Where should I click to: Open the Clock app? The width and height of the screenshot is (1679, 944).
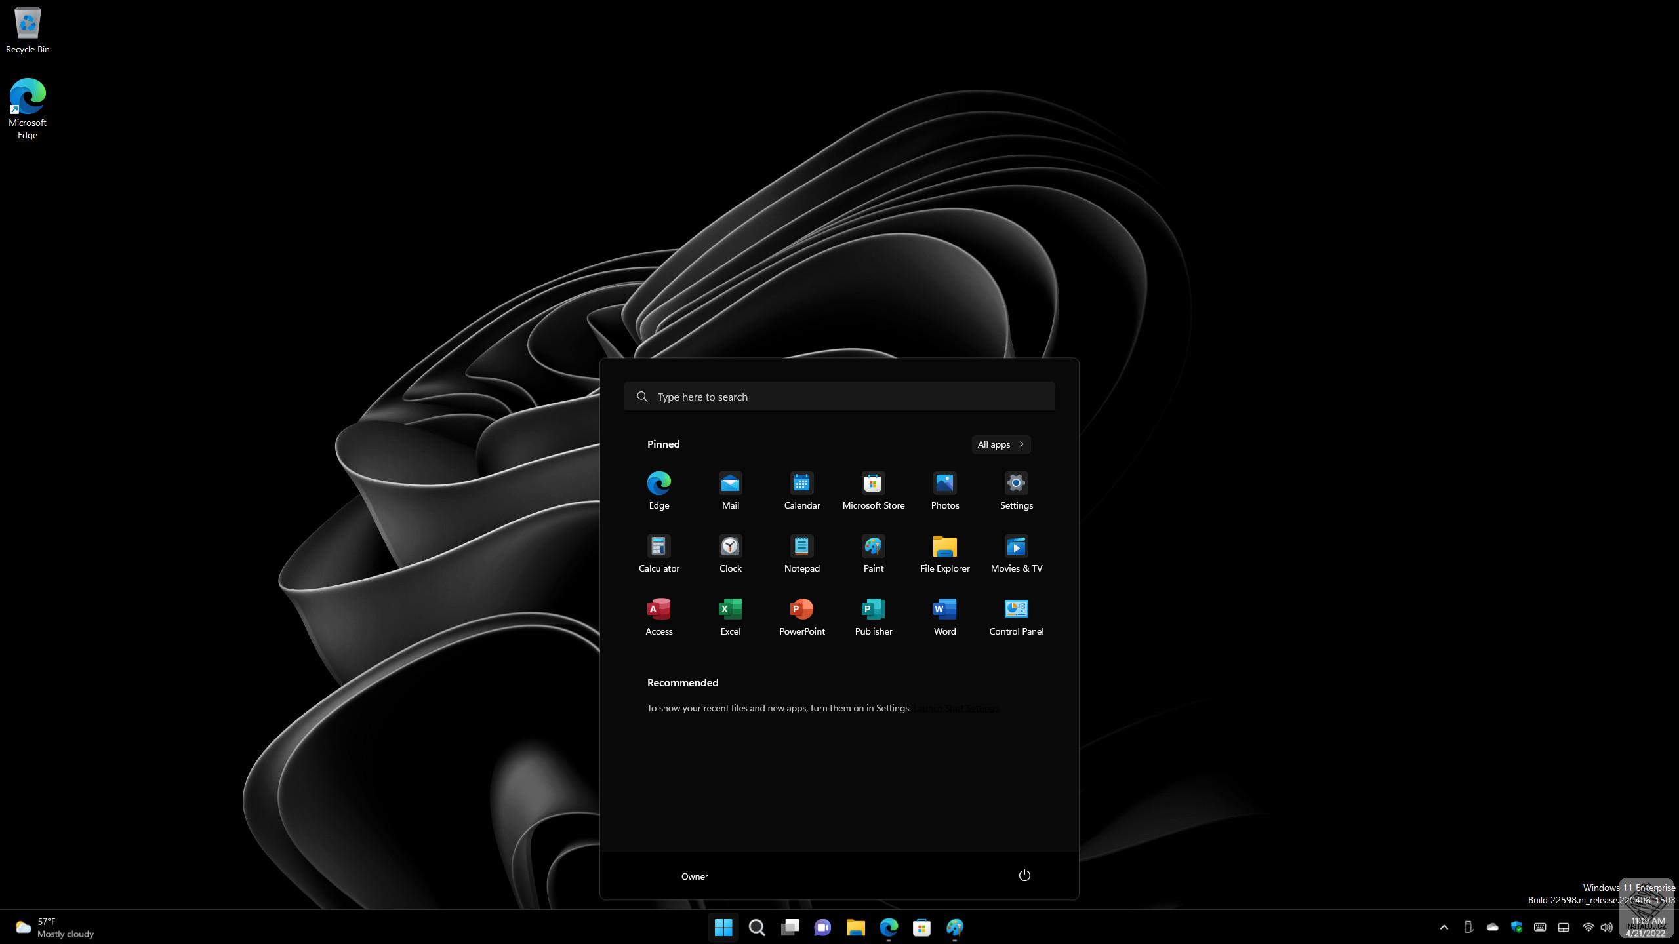click(730, 553)
